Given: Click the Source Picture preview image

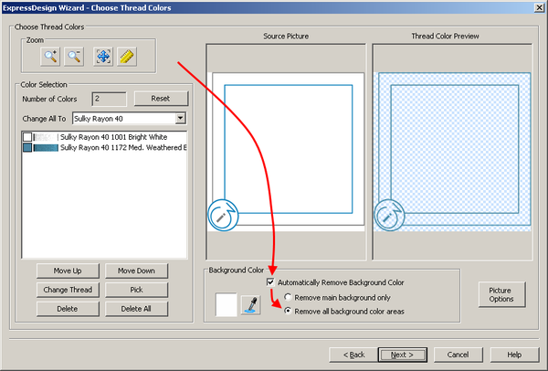Looking at the screenshot, I should tap(286, 152).
